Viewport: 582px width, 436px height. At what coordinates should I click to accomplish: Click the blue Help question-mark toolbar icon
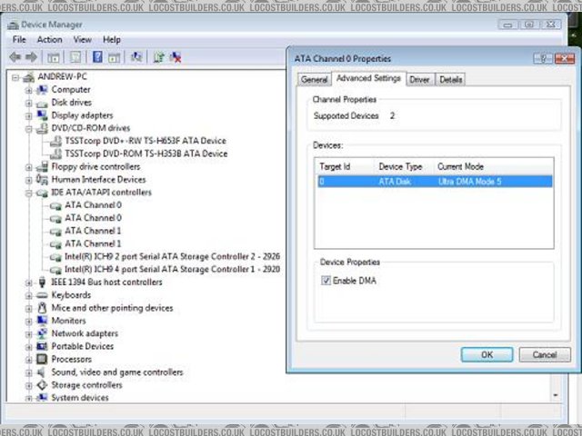tap(97, 56)
